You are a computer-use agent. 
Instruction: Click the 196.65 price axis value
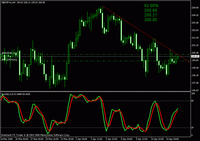click(x=195, y=90)
